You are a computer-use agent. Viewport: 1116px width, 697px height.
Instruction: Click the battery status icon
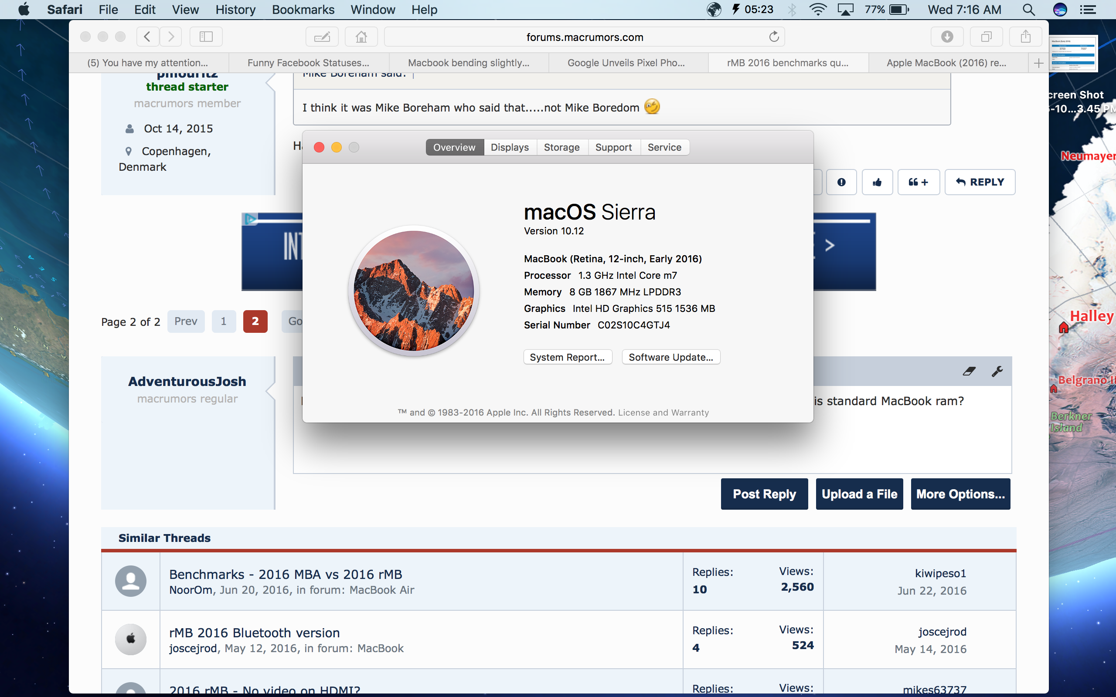click(899, 10)
